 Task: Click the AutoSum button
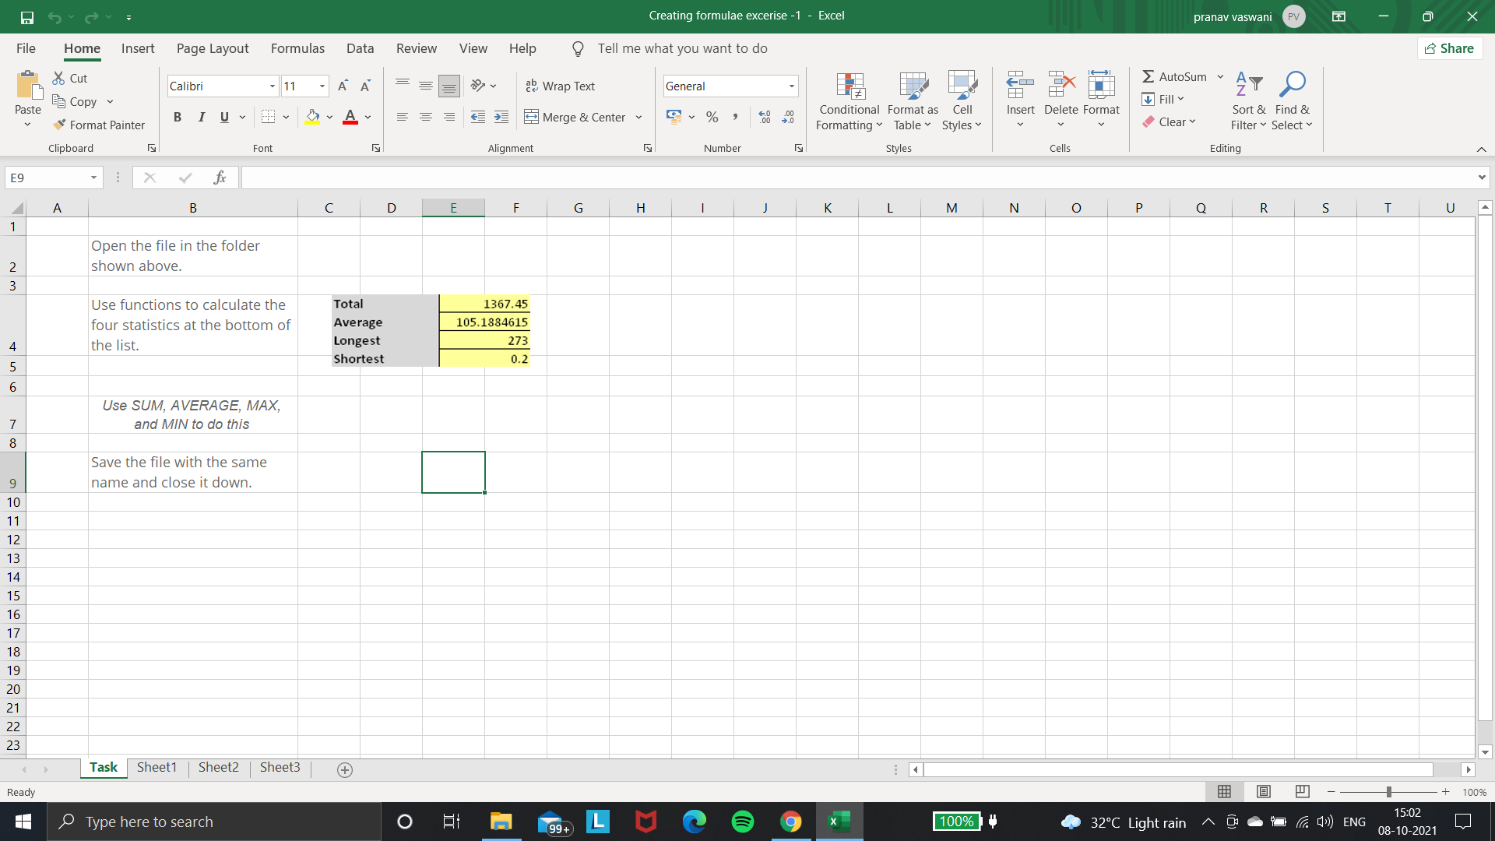[1174, 76]
